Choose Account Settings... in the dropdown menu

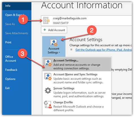pyautogui.click(x=77, y=64)
